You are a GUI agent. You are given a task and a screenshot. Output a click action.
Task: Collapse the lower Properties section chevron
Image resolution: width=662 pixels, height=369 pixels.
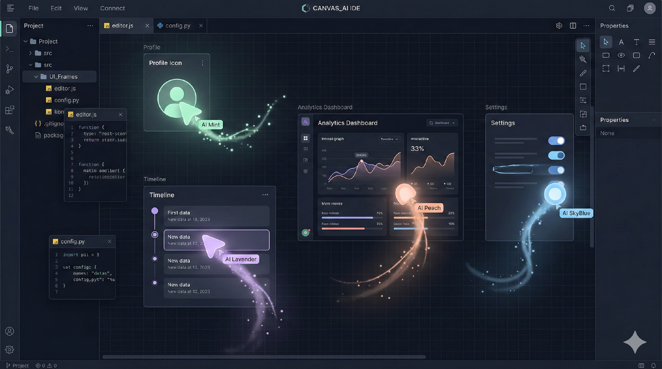click(654, 120)
